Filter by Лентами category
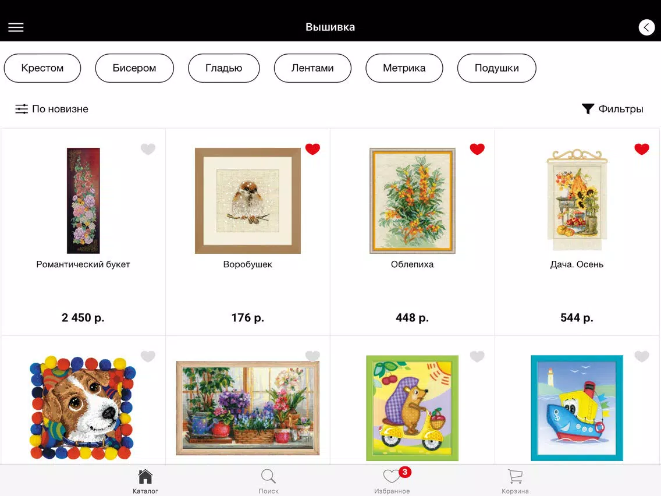This screenshot has width=661, height=496. pyautogui.click(x=312, y=68)
